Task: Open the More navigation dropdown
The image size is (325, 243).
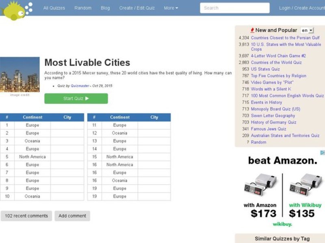Action: (171, 8)
